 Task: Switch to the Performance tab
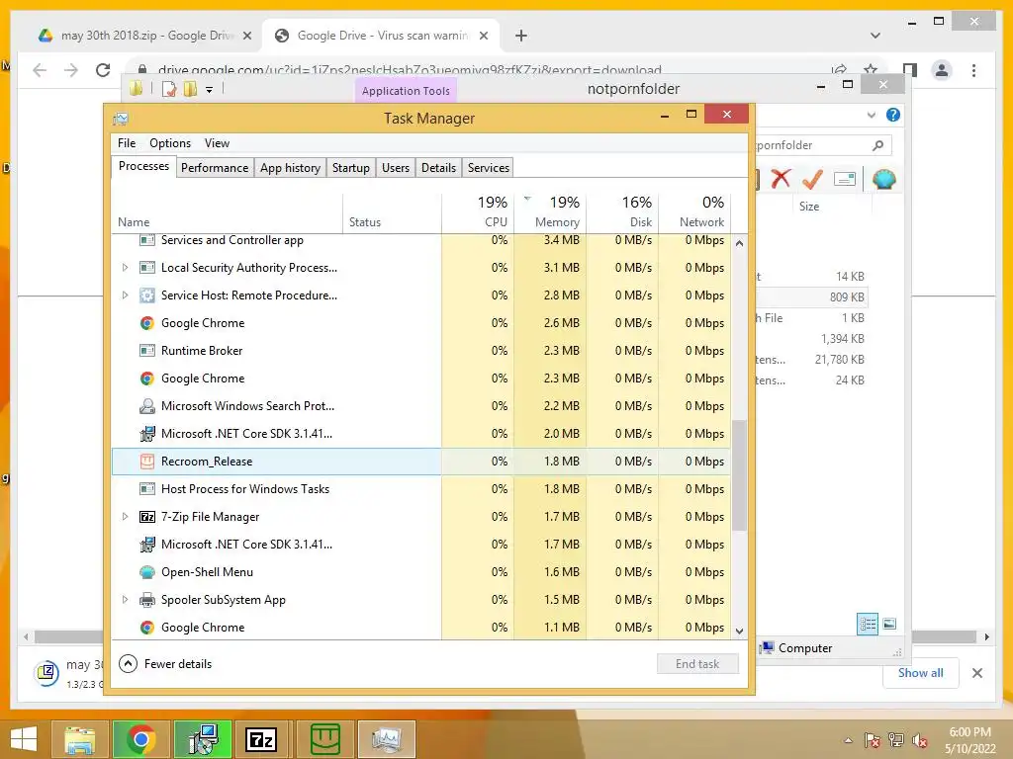pos(215,168)
